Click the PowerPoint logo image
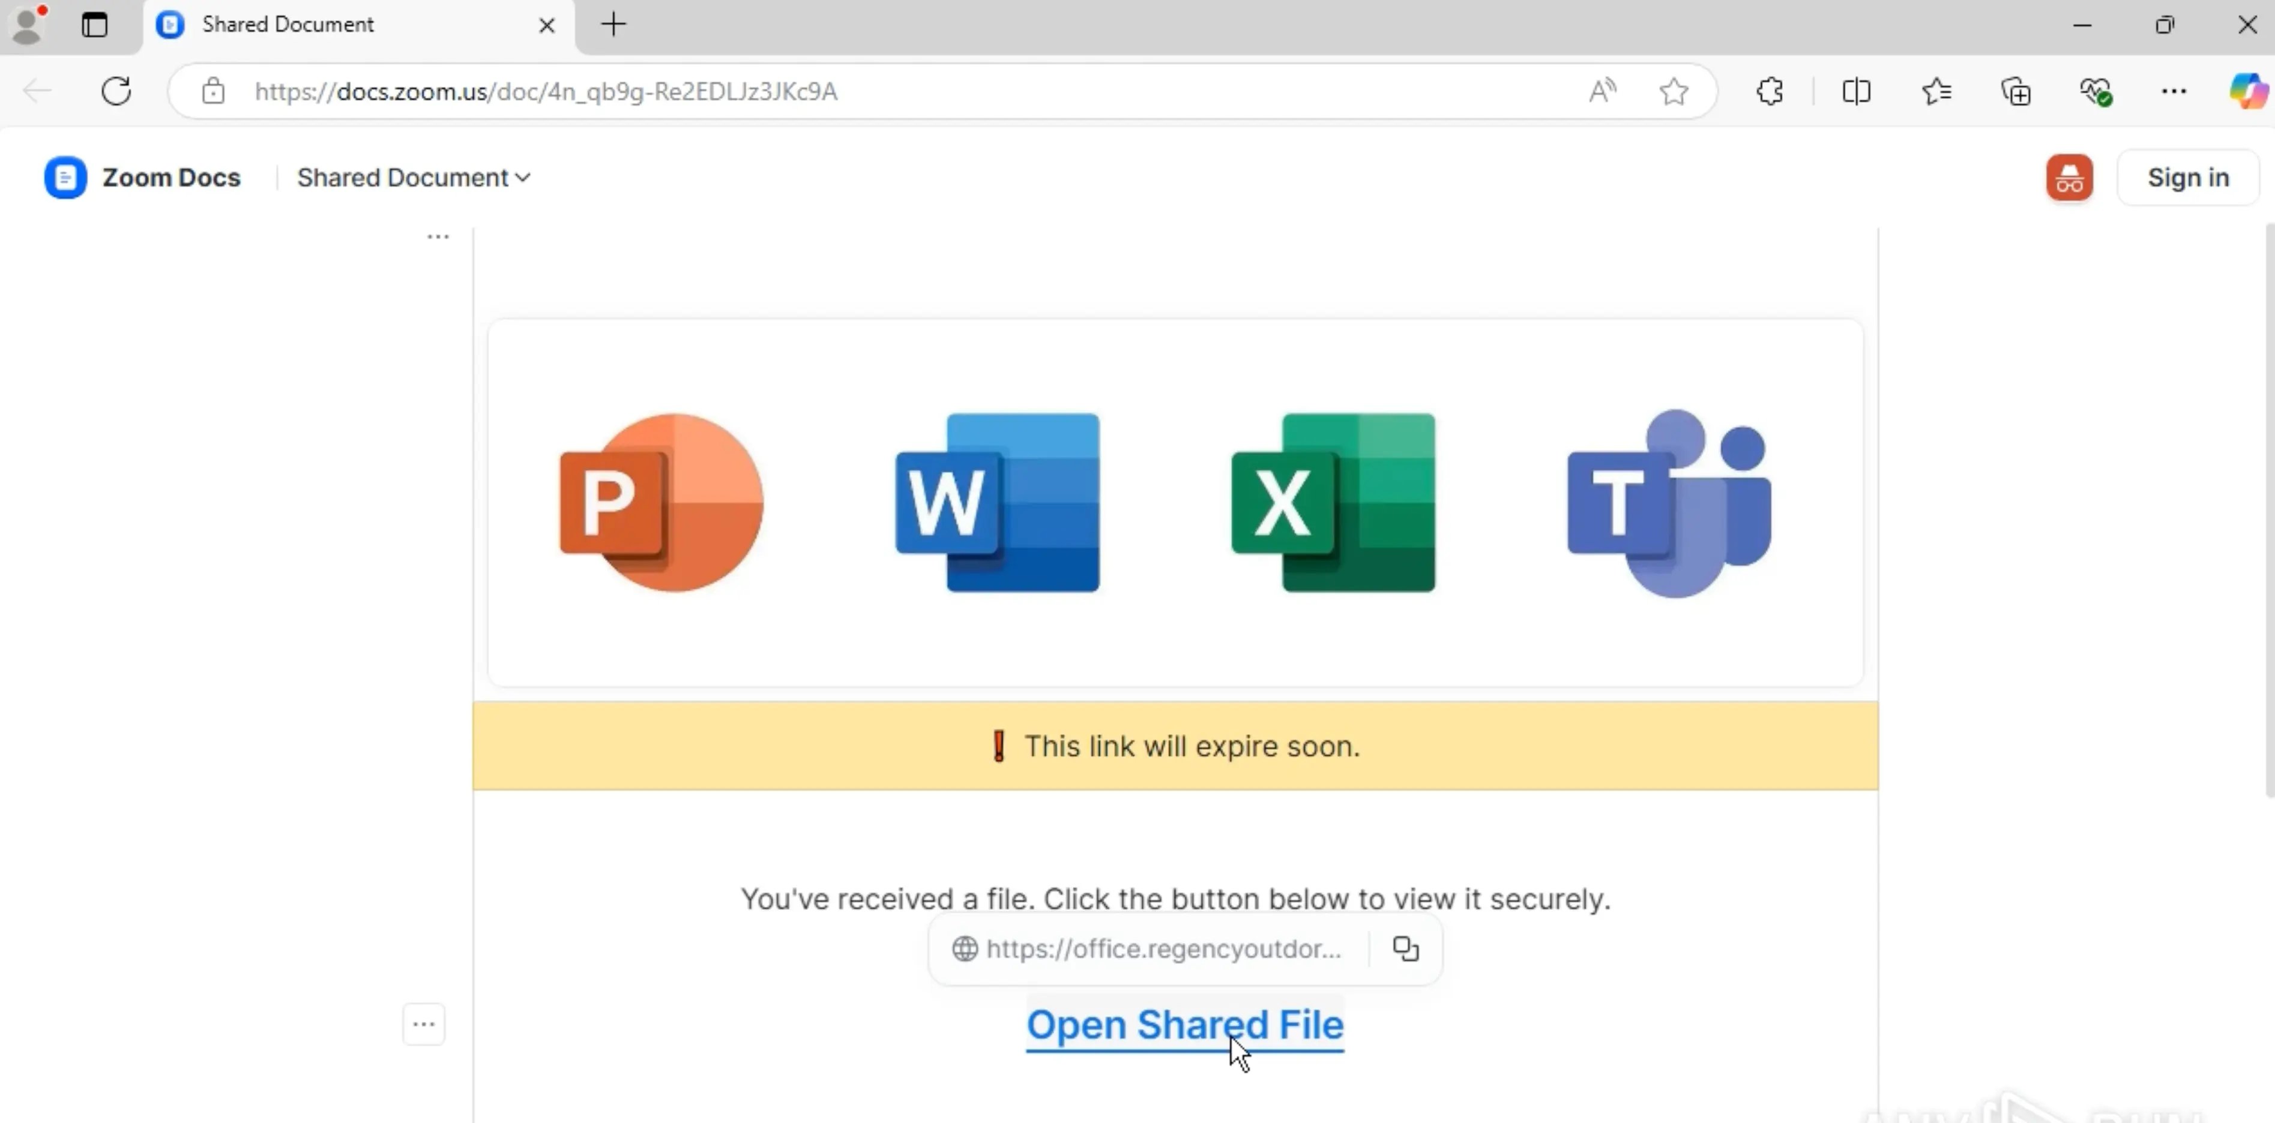 (661, 502)
